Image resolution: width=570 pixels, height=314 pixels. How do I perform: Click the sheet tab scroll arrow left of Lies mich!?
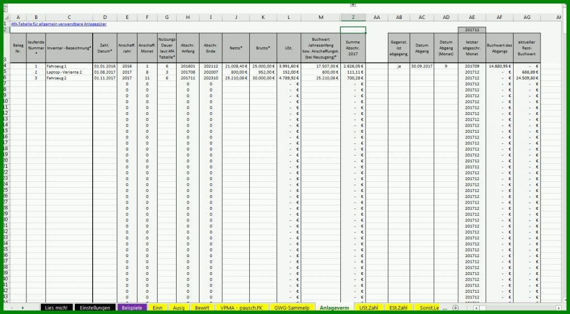click(x=22, y=308)
